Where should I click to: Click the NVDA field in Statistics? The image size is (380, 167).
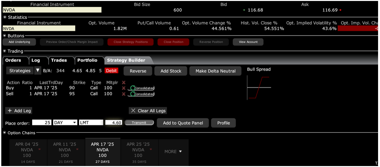coord(39,29)
